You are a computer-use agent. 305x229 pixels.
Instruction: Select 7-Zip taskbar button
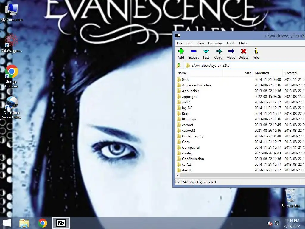pyautogui.click(x=61, y=223)
